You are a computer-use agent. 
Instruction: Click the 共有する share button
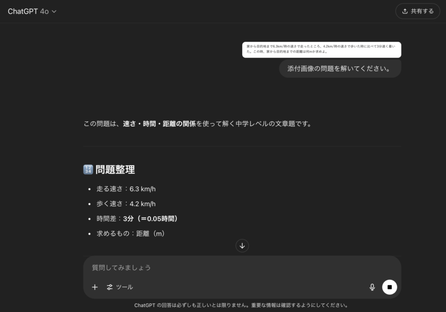pyautogui.click(x=418, y=11)
